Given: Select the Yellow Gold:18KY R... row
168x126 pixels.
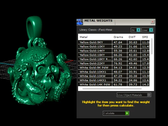Looking at the screenshot, I should pyautogui.click(x=114, y=59).
